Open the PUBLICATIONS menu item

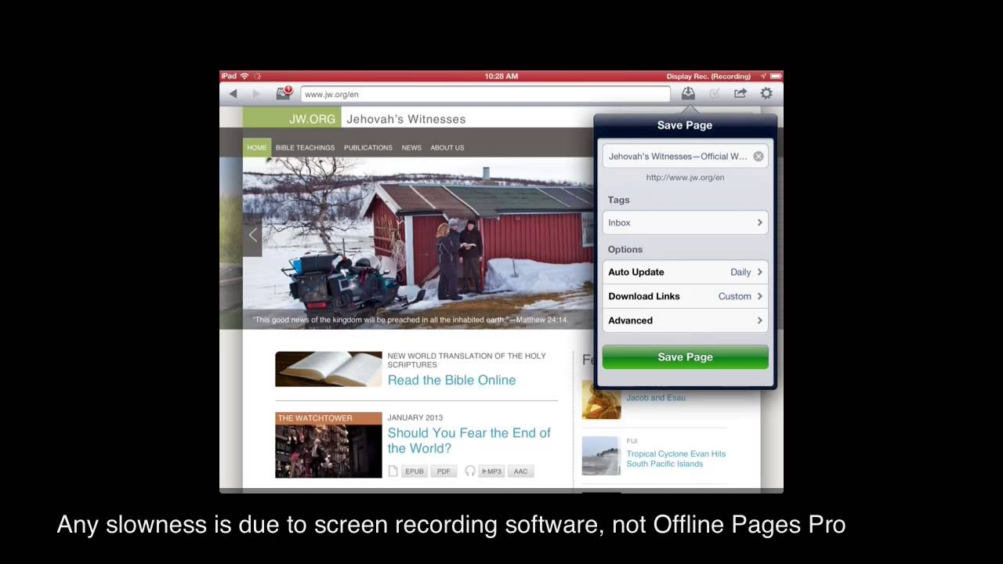pyautogui.click(x=368, y=147)
